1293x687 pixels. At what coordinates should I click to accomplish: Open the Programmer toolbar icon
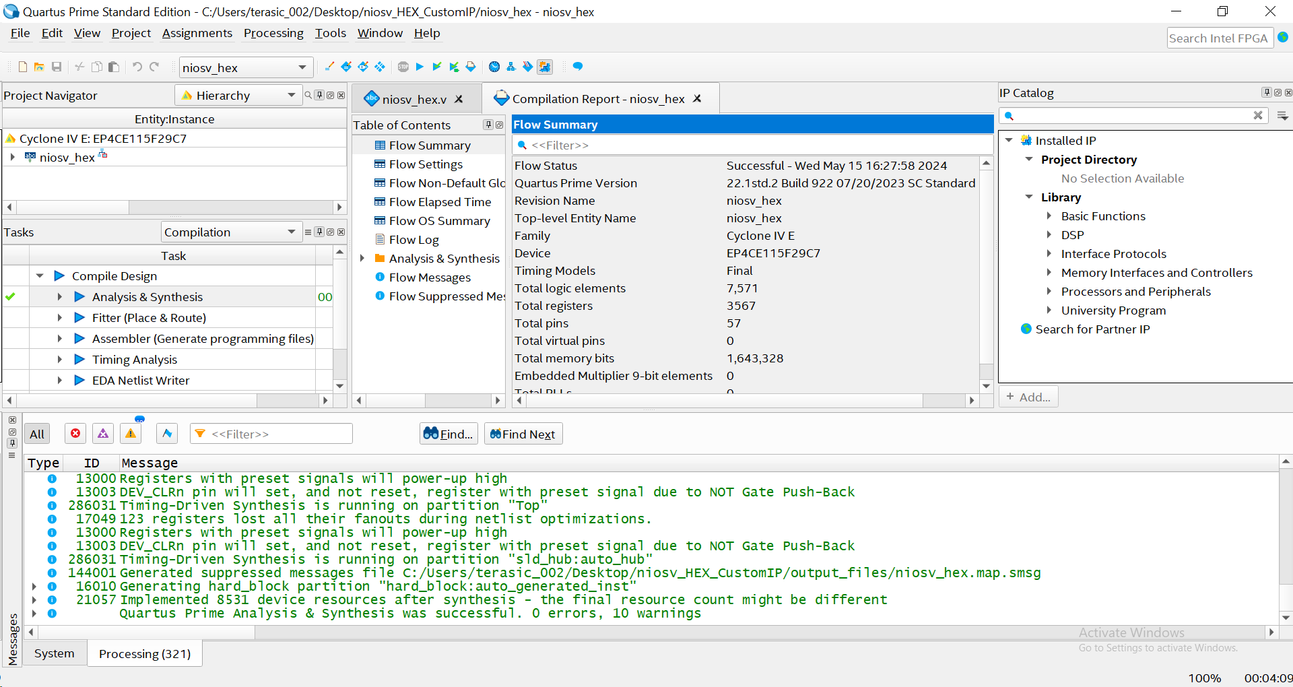point(528,67)
